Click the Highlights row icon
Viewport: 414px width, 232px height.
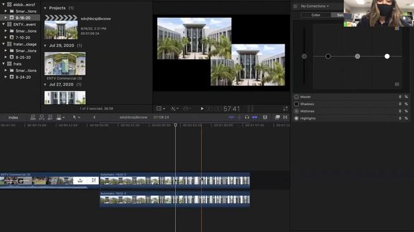pyautogui.click(x=296, y=119)
